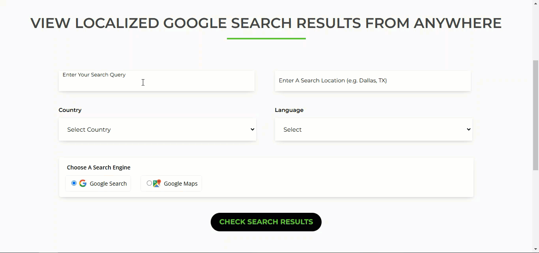Click the green underline below the title
Viewport: 539px width, 253px height.
pyautogui.click(x=266, y=39)
